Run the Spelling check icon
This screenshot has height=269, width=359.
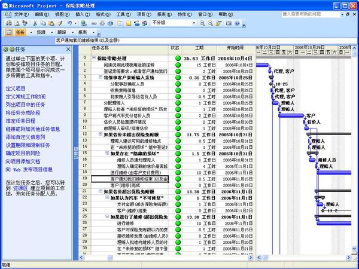(x=25, y=23)
